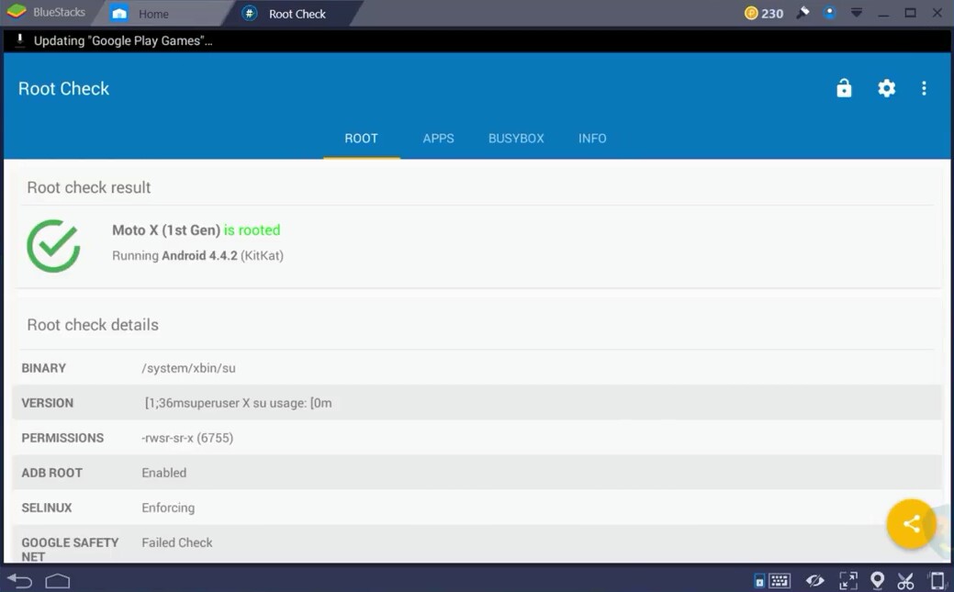This screenshot has width=954, height=592.
Task: Click the scissors screenshot icon
Action: (x=905, y=581)
